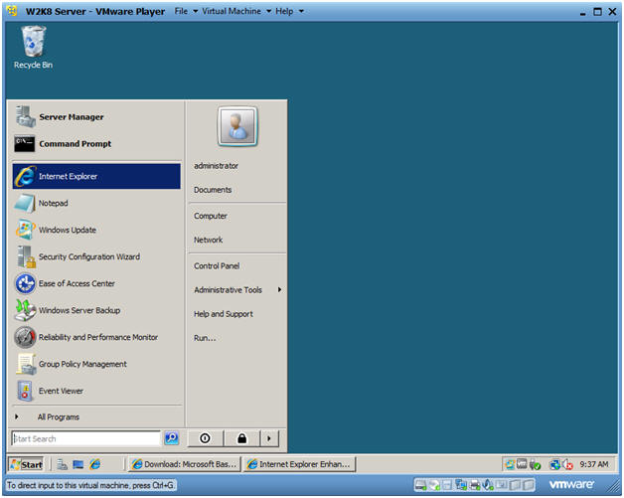Open Event Viewer from Start menu
Screen dimensions: 624x498
(96, 391)
